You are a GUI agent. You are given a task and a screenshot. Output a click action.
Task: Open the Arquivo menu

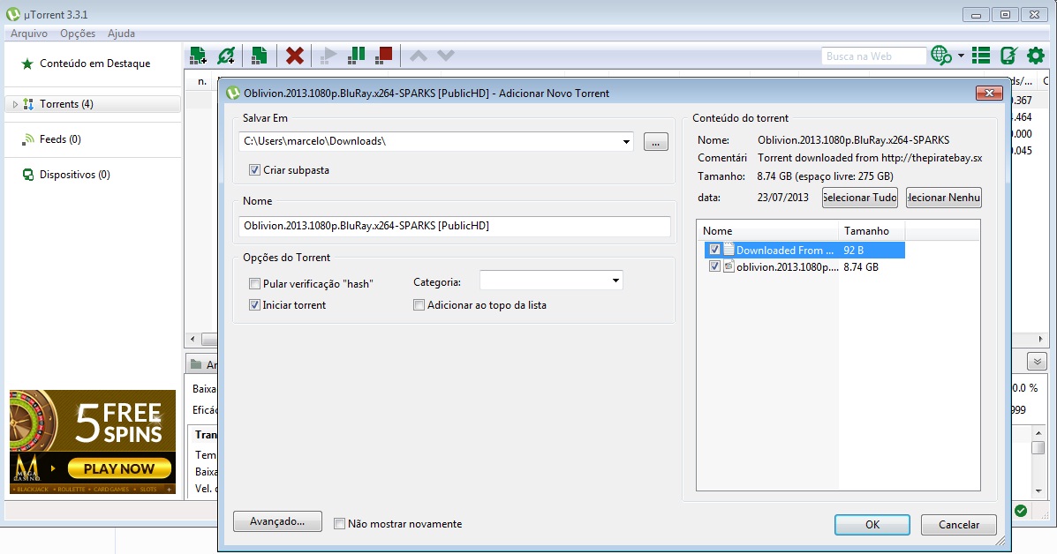[x=29, y=33]
